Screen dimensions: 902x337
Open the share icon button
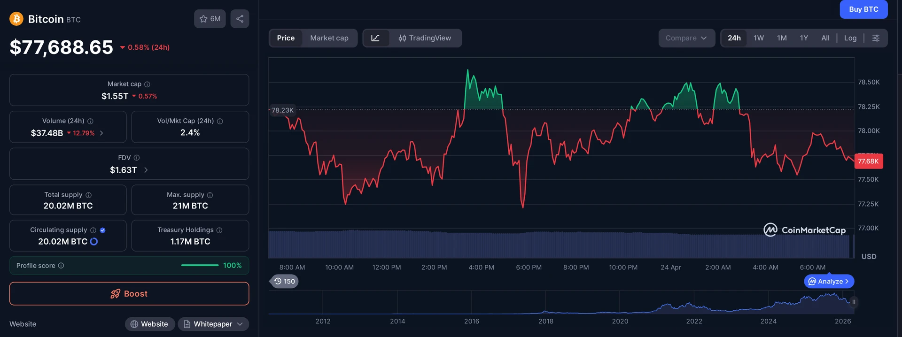point(240,19)
